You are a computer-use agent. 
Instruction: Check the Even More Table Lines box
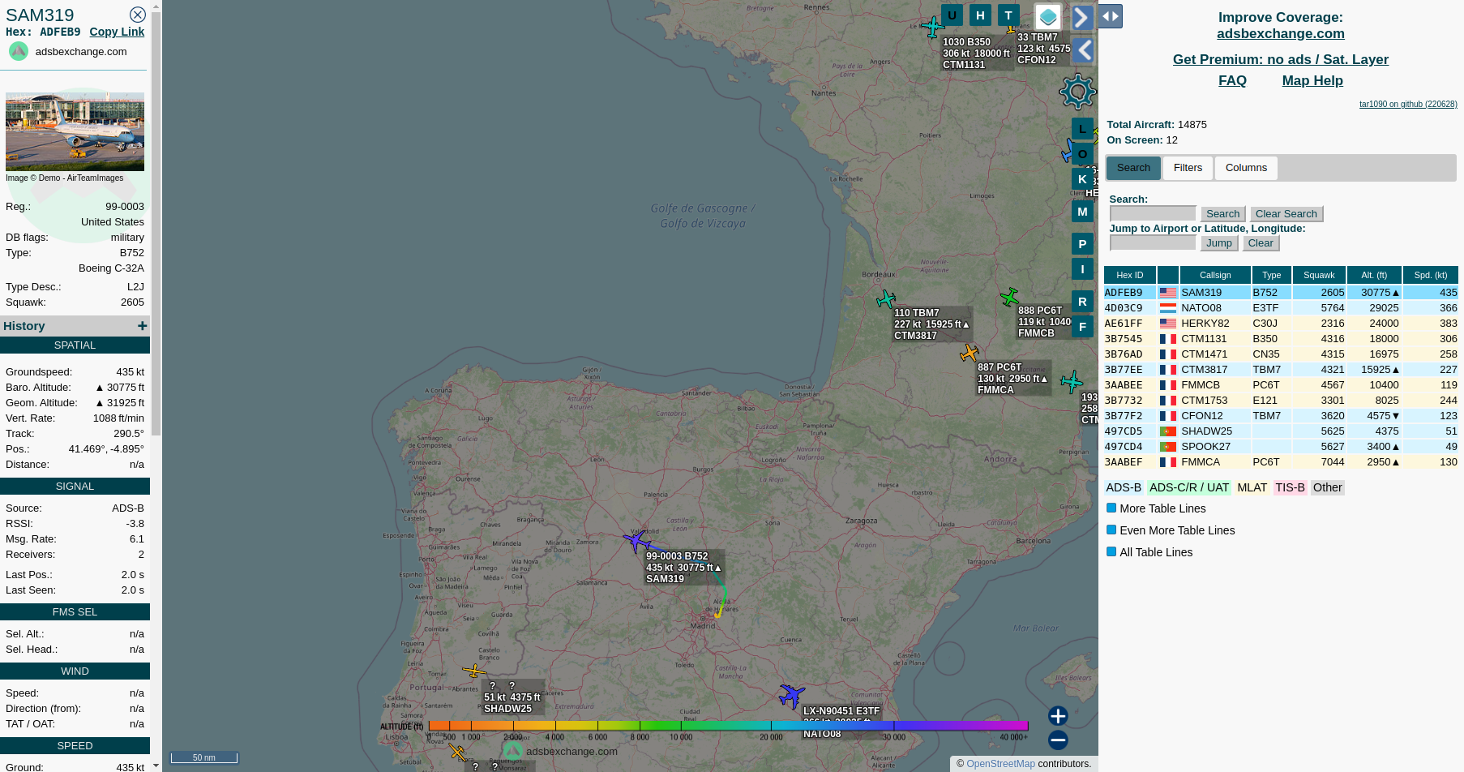click(1111, 530)
